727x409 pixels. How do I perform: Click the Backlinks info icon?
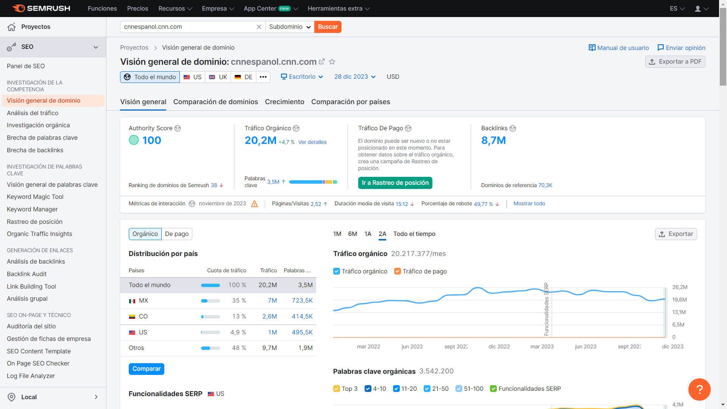(x=513, y=128)
